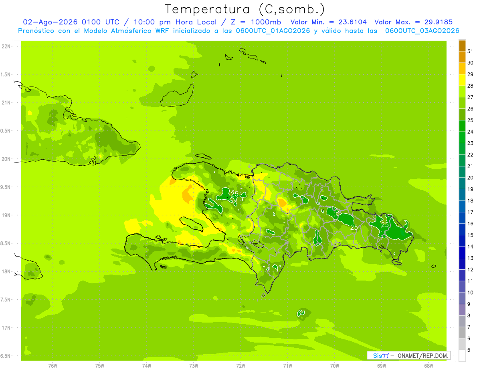Click the "8" legend scale label
The image size is (481, 371).
pyautogui.click(x=469, y=316)
